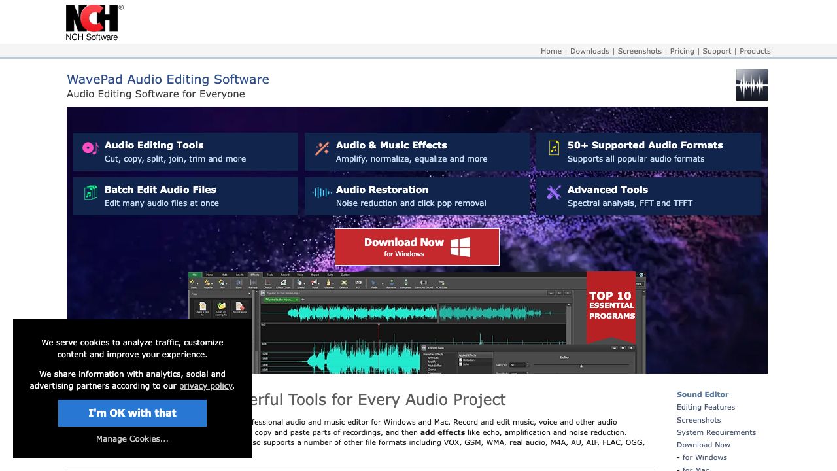Click the 50+ Supported Audio Formats heading

pos(645,145)
